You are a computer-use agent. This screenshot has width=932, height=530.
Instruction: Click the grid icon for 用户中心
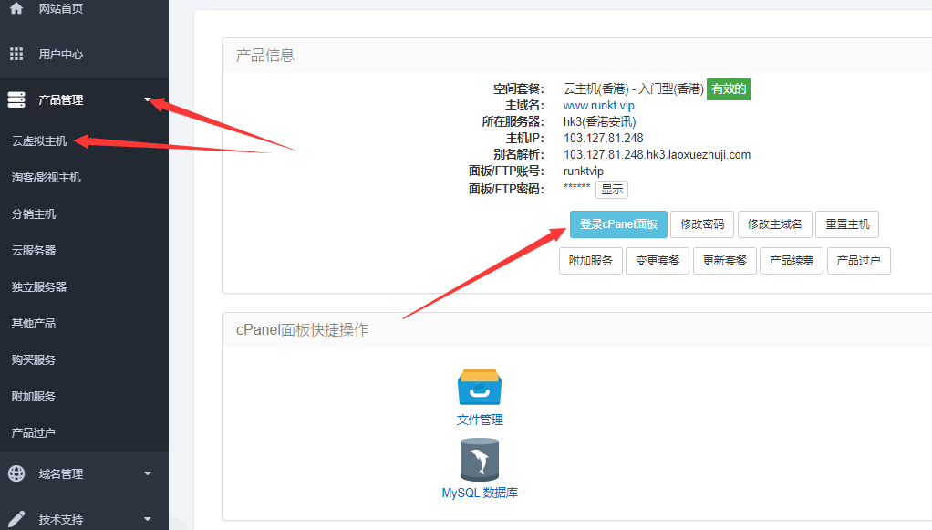coord(16,54)
